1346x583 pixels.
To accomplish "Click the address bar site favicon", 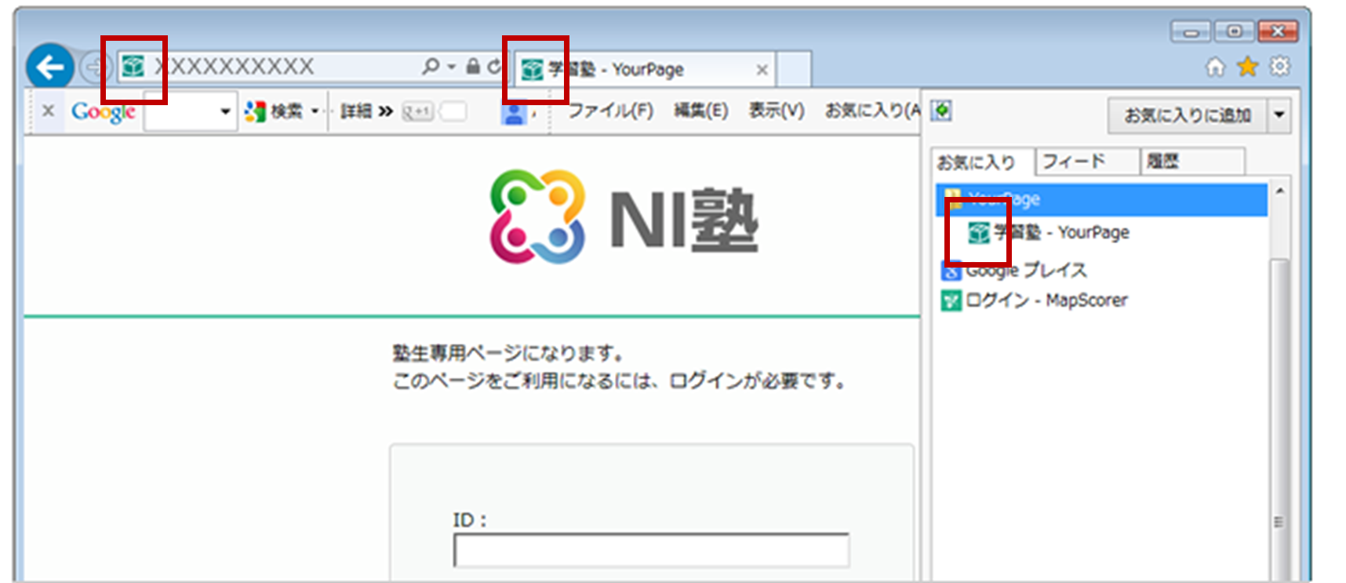I will (133, 66).
